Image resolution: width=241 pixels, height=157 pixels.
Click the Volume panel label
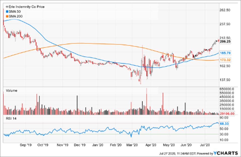(12, 91)
